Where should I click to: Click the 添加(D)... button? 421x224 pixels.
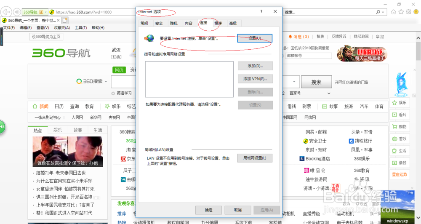(256, 66)
